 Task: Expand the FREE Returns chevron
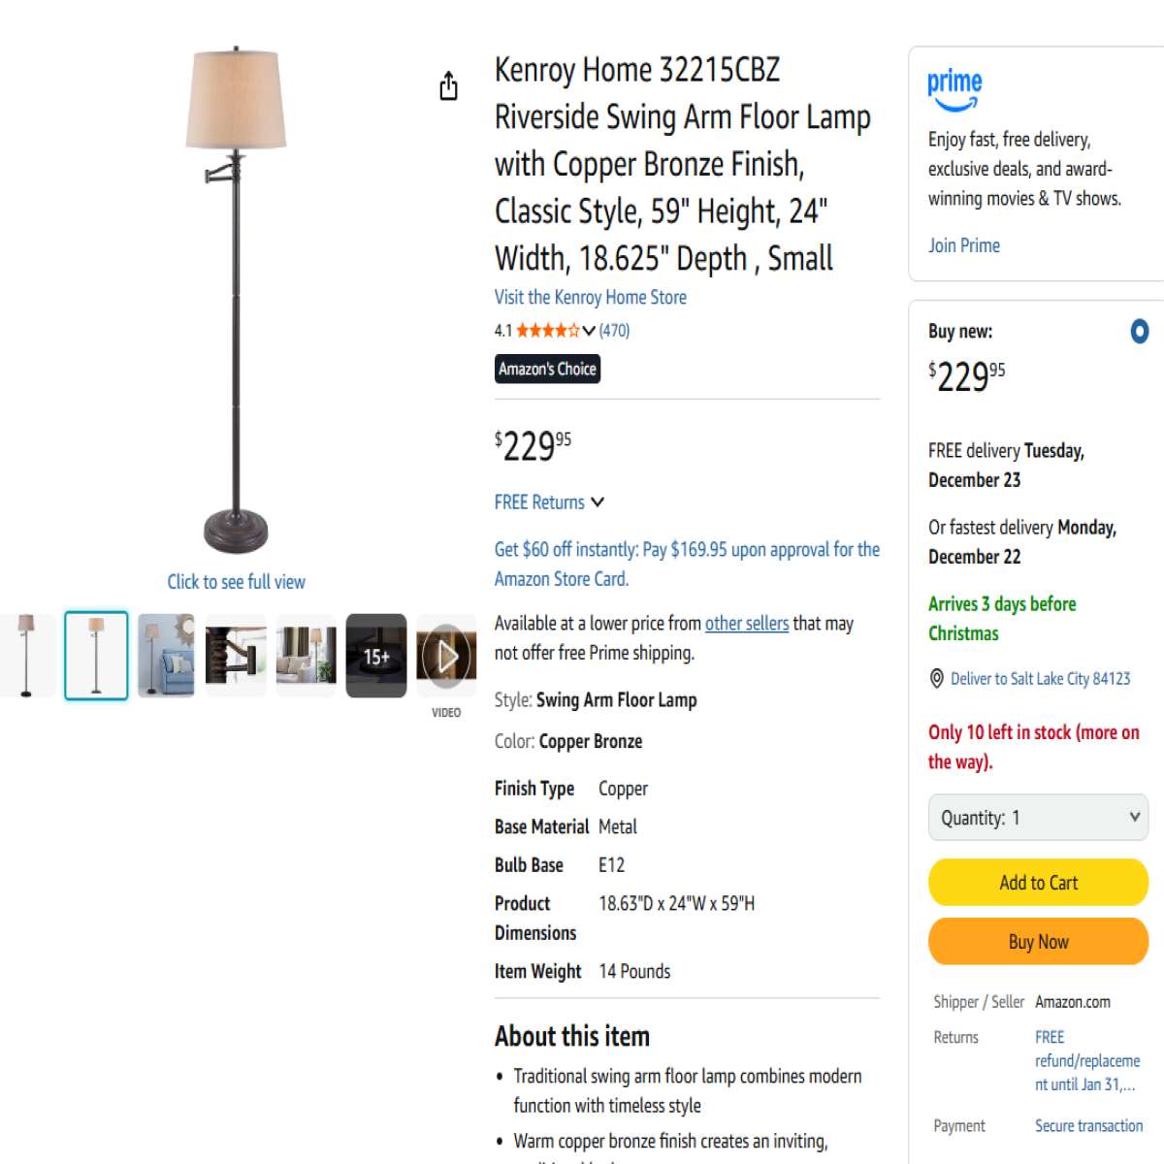[598, 502]
